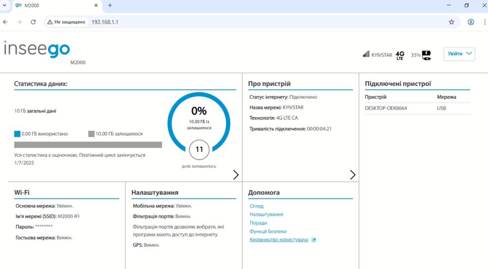
Task: Click the Підключені пристрої heading
Action: coord(398,83)
